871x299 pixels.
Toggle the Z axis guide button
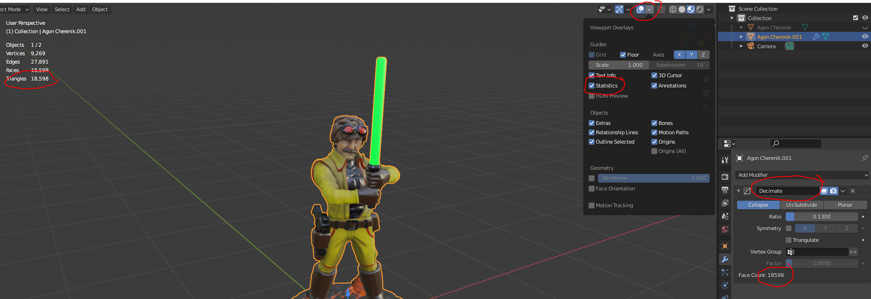click(x=703, y=55)
